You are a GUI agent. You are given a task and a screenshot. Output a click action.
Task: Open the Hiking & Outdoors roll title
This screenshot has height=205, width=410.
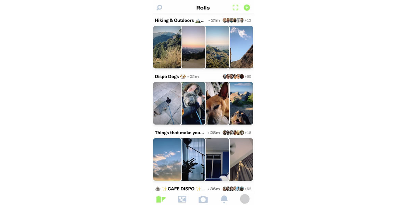179,20
